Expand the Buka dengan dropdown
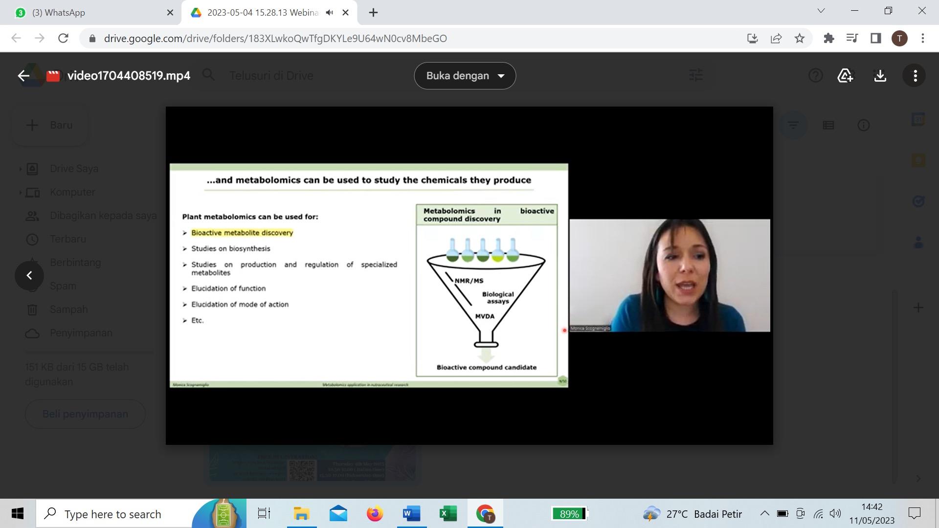This screenshot has height=528, width=939. (465, 76)
